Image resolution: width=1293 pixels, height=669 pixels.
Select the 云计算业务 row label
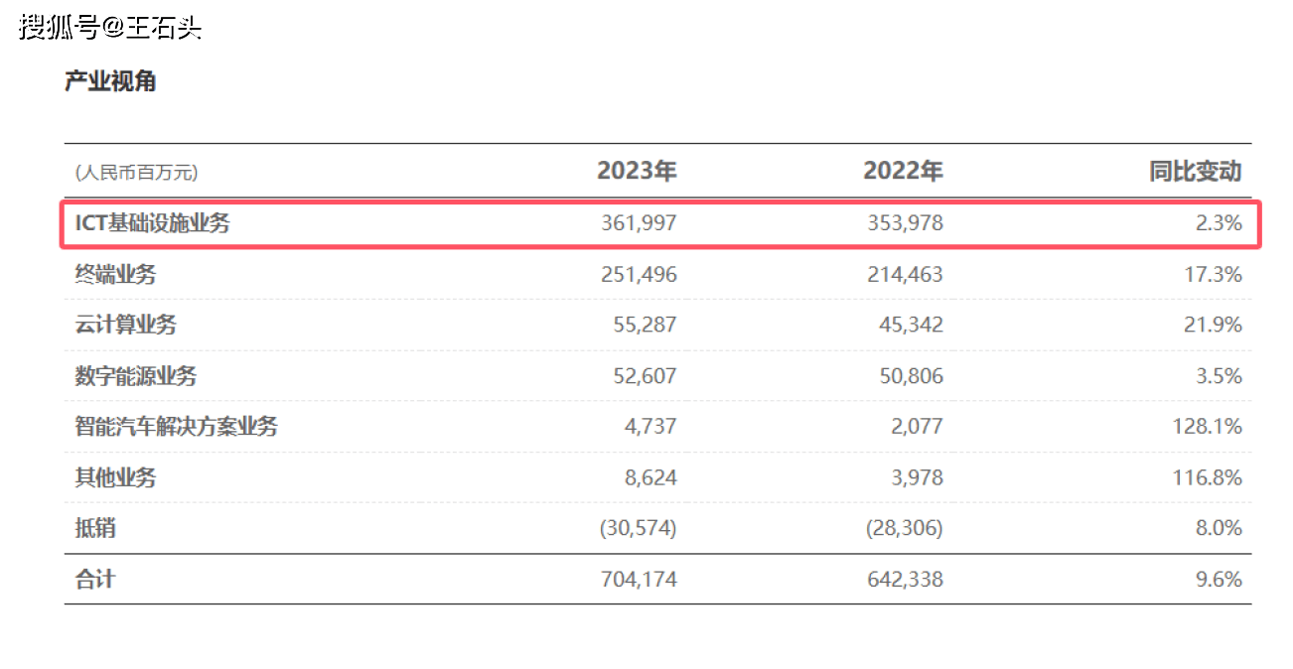(126, 326)
